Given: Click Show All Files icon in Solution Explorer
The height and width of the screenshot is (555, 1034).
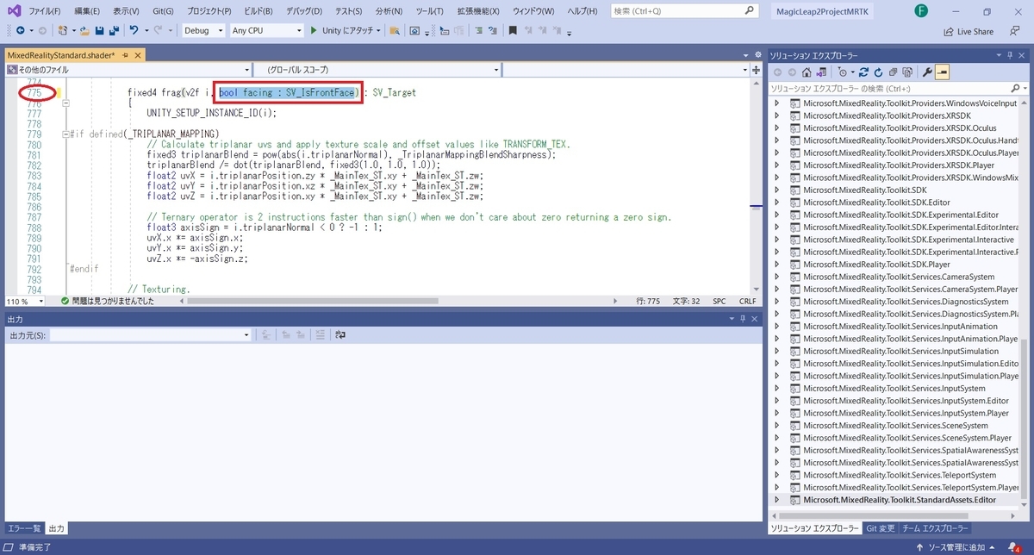Looking at the screenshot, I should tap(907, 72).
